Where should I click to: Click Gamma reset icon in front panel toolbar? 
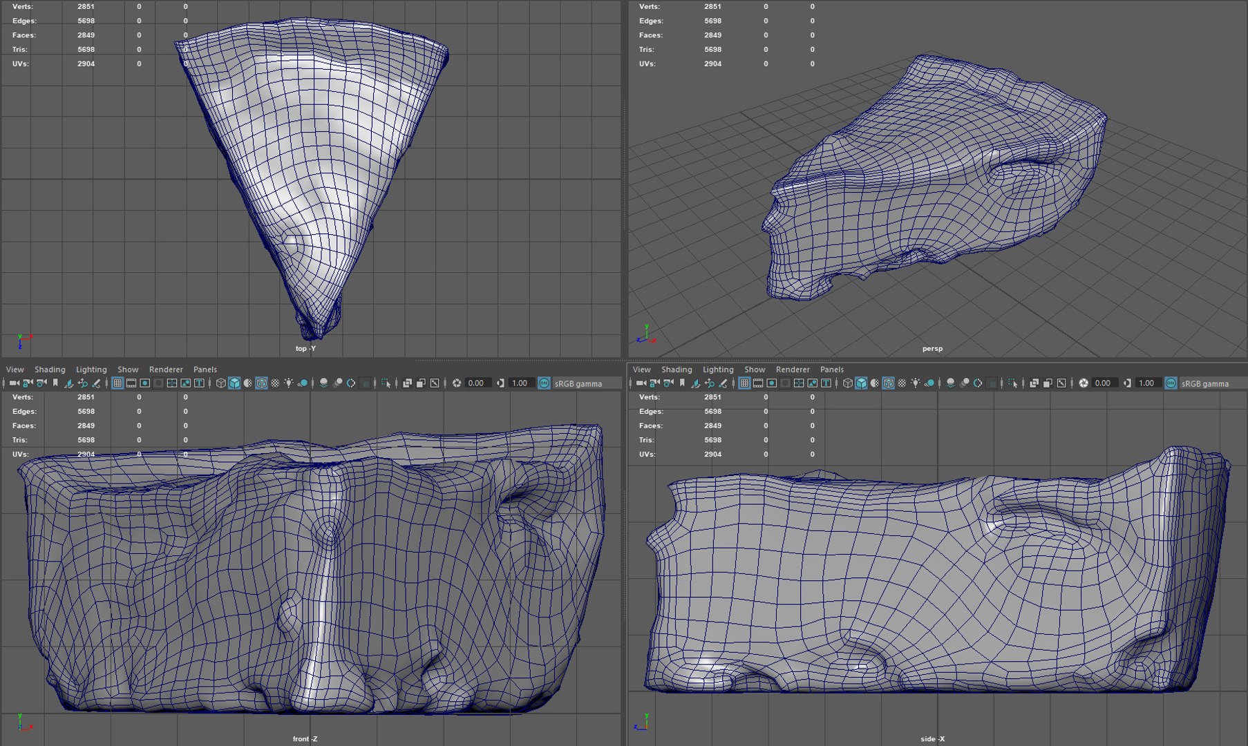pyautogui.click(x=500, y=383)
